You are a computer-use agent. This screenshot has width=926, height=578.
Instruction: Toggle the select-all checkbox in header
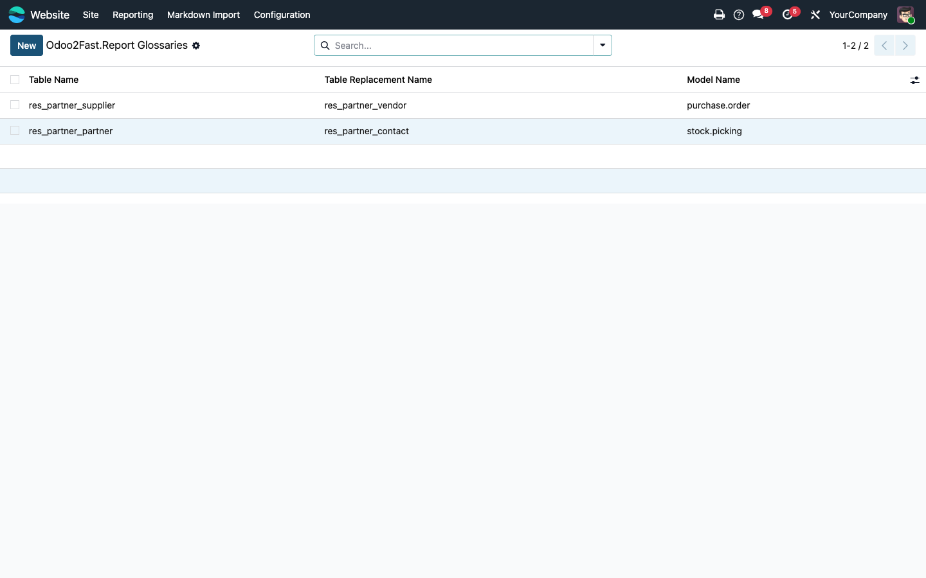tap(15, 80)
